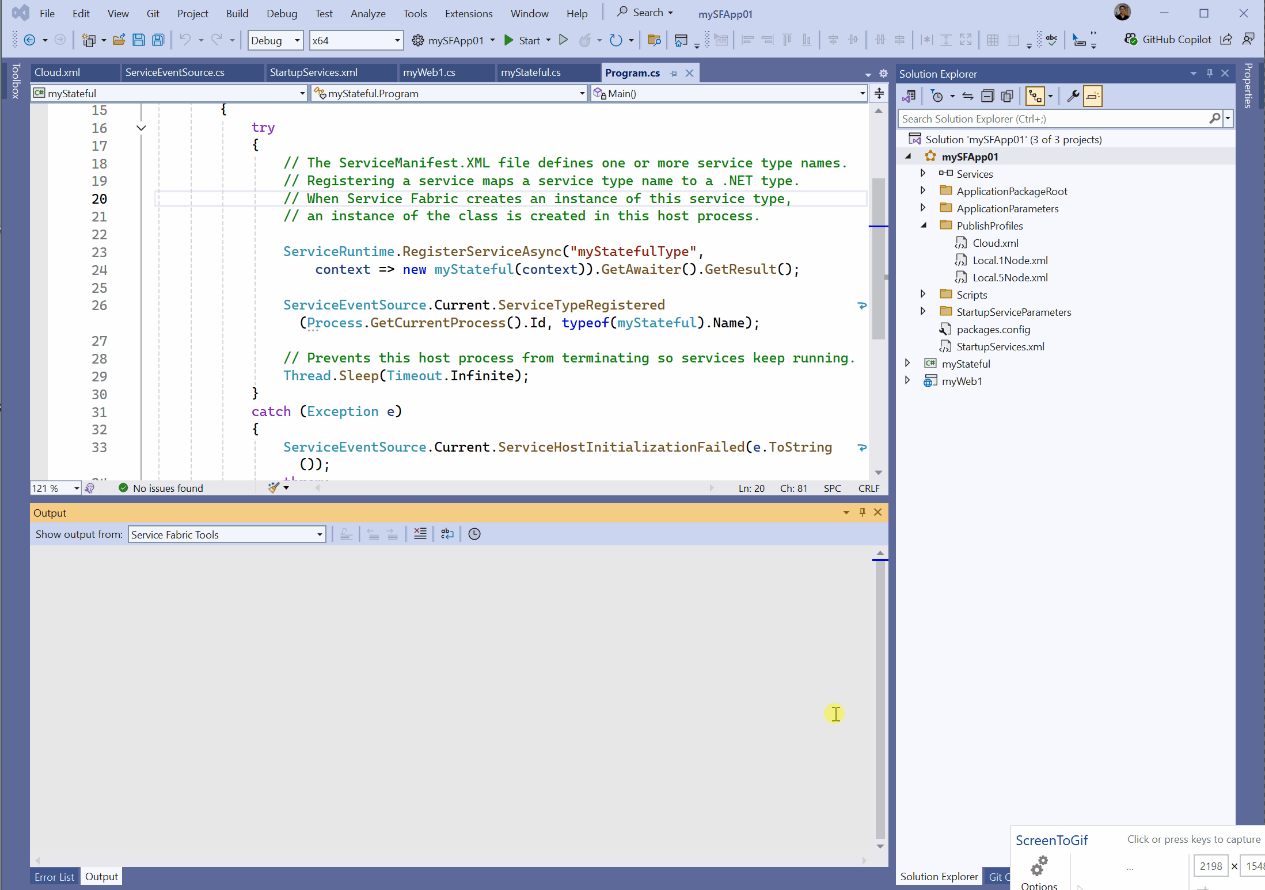Viewport: 1265px width, 890px height.
Task: Switch to the myWeb1.cs tab
Action: (428, 72)
